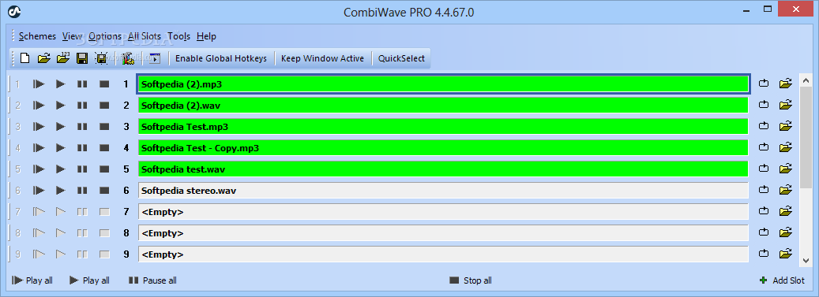The image size is (819, 297).
Task: Stop slot 4 Softpedia Test - Copy.mp3
Action: [104, 148]
